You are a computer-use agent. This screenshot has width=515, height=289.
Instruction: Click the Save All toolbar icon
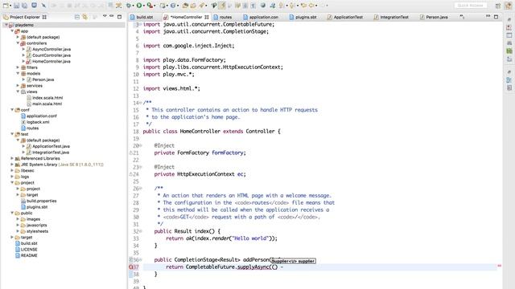pos(25,6)
